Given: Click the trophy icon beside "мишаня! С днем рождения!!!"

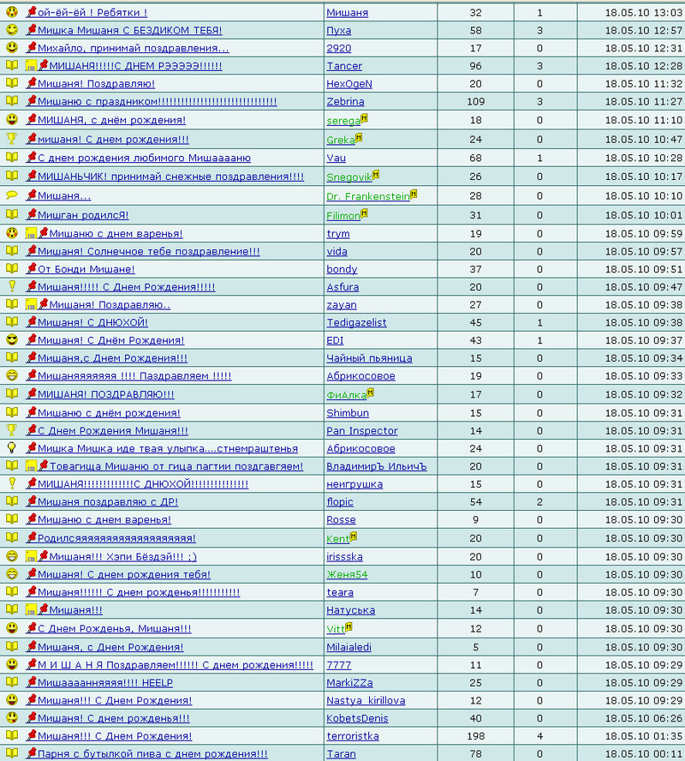Looking at the screenshot, I should [x=12, y=139].
